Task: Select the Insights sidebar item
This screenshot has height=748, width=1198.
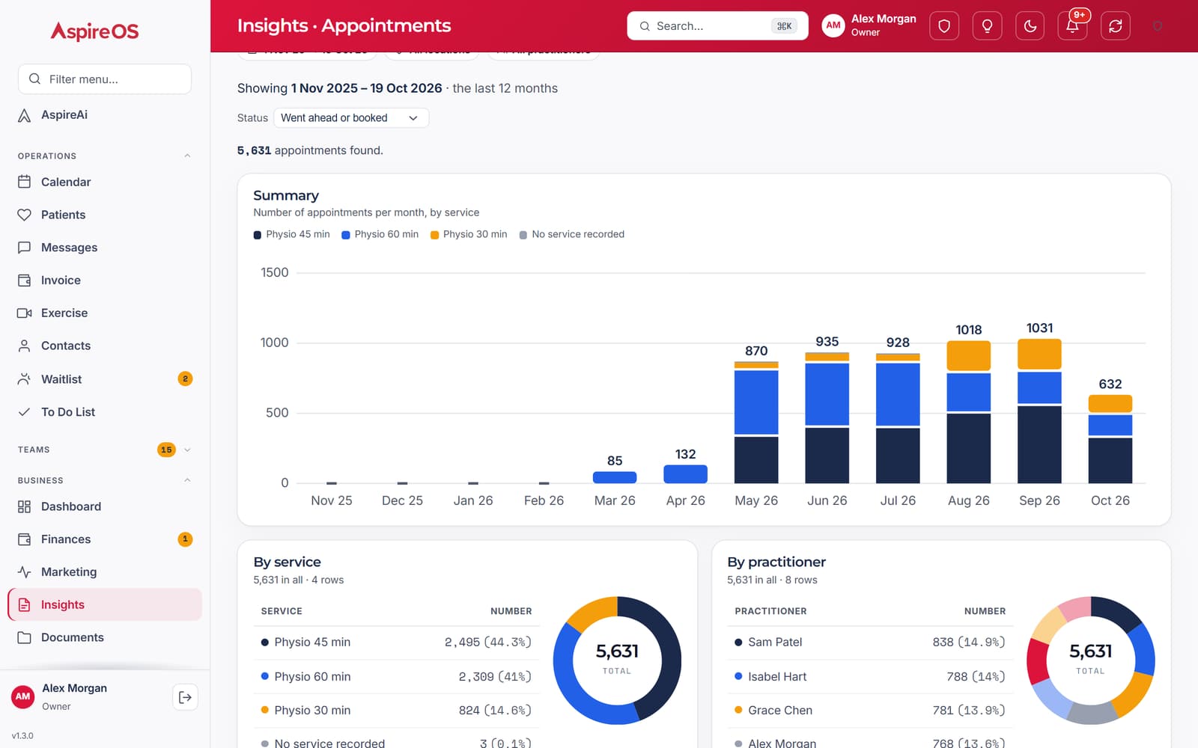Action: pos(105,604)
